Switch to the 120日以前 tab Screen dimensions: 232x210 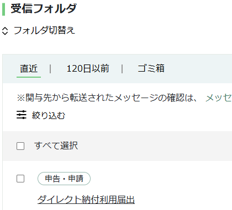pos(88,68)
